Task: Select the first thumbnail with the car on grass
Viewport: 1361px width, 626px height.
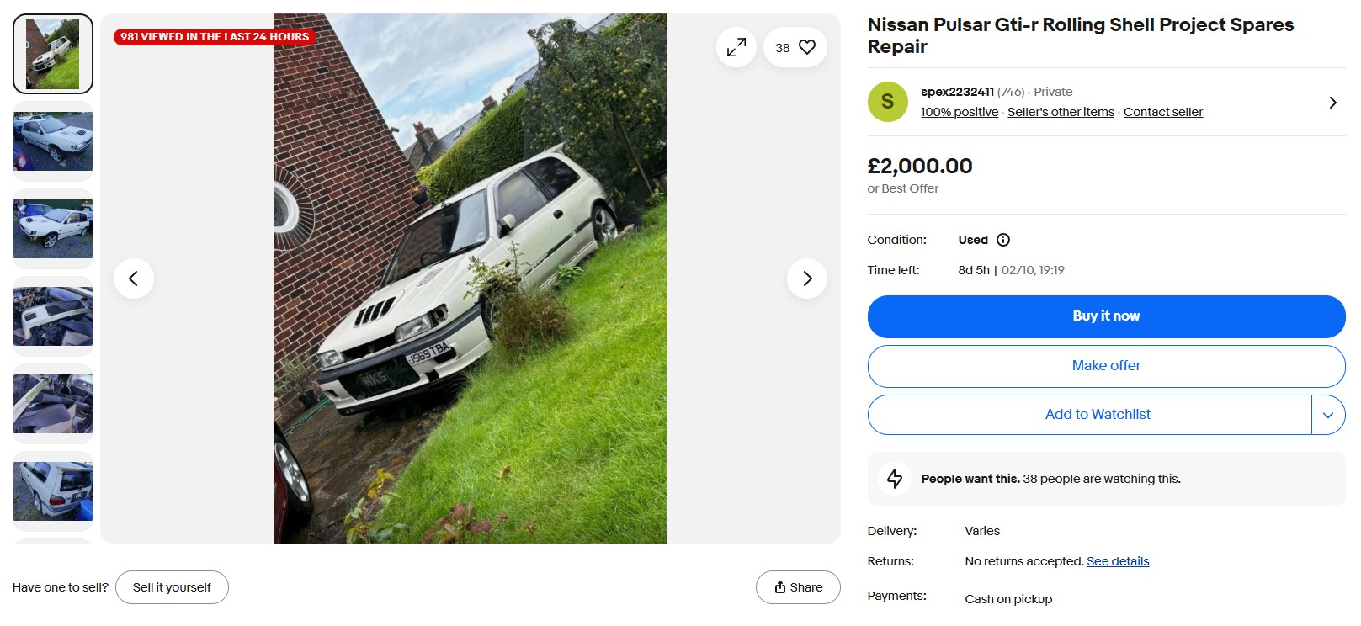Action: click(x=53, y=54)
